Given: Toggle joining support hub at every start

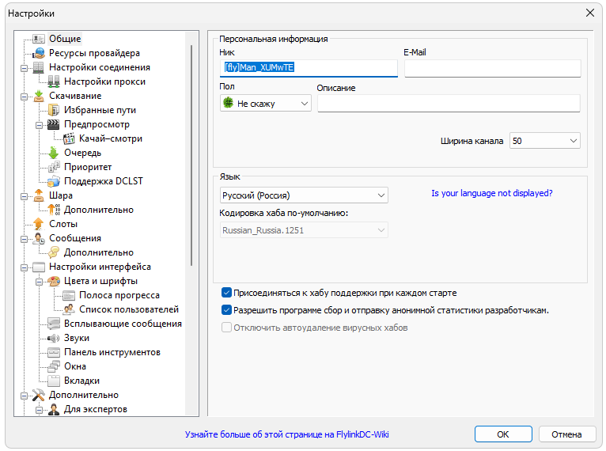Looking at the screenshot, I should (226, 293).
